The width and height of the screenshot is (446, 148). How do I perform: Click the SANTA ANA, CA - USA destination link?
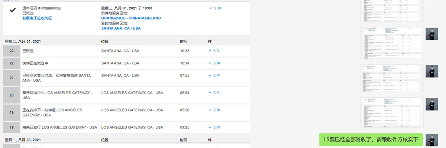(121, 28)
